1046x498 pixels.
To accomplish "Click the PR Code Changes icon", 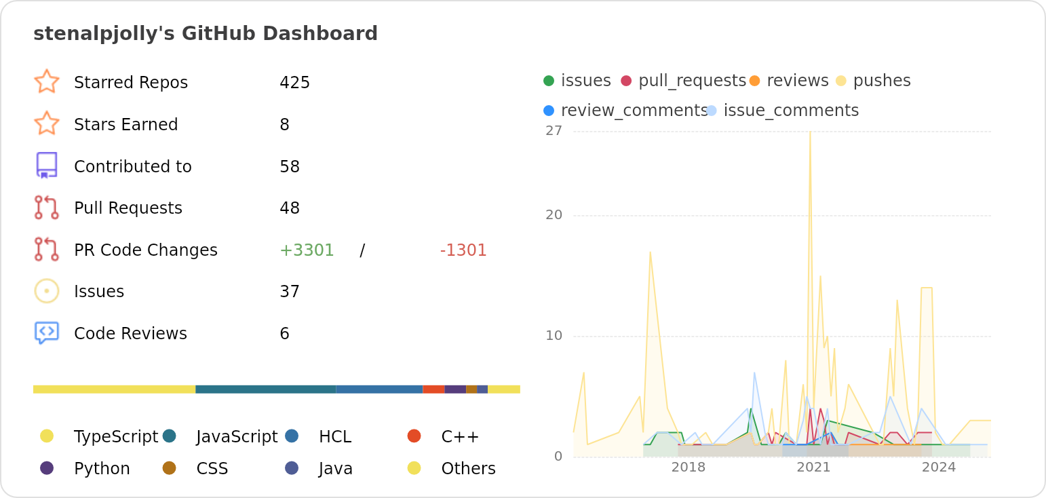I will 47,249.
